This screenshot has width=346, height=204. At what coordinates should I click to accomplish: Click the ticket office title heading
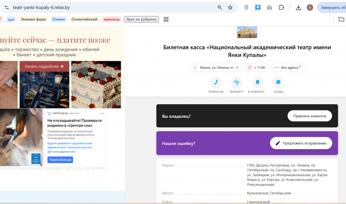247,51
